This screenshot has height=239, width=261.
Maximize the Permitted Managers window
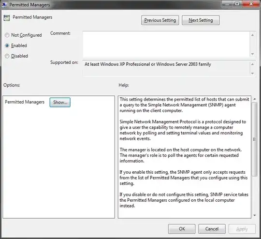[237, 4]
